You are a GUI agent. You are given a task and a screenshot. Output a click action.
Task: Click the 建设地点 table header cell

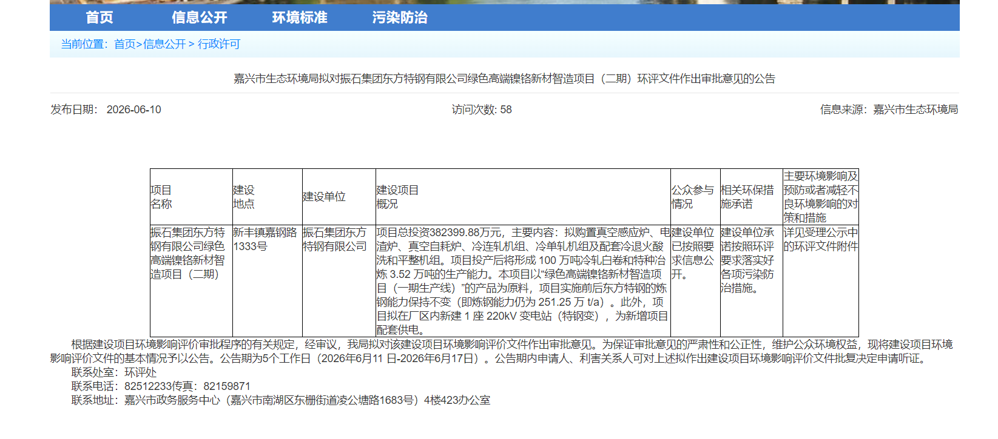coord(268,197)
